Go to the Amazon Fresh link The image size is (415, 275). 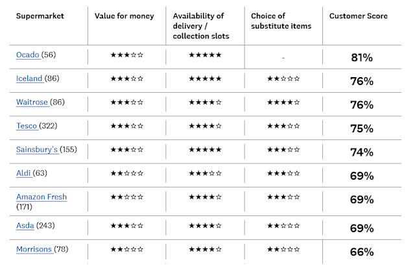41,197
